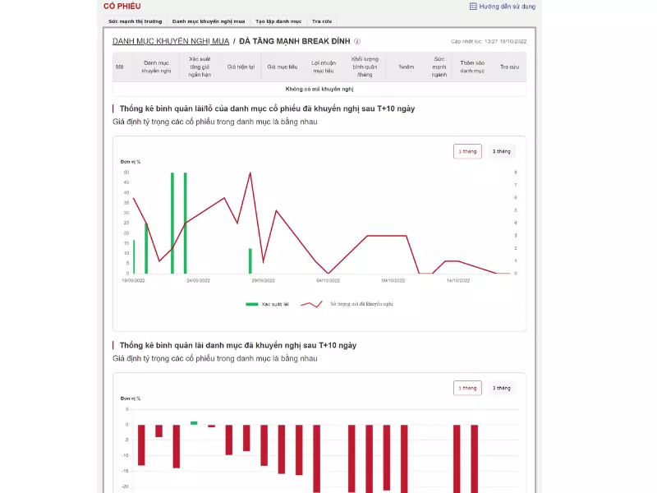Viewport: 657px width, 493px height.
Task: Click the 24/09/2022 axis date label
Action: coord(198,280)
